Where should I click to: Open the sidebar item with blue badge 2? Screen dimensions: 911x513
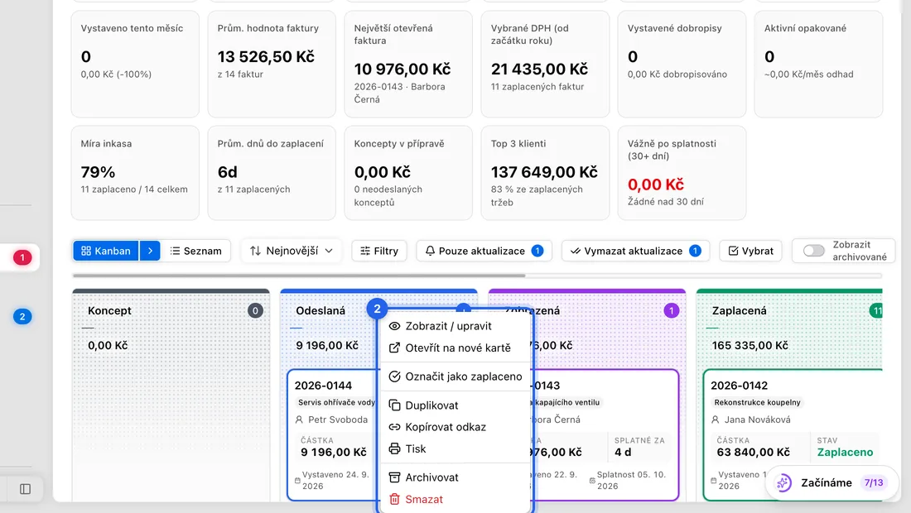22,316
